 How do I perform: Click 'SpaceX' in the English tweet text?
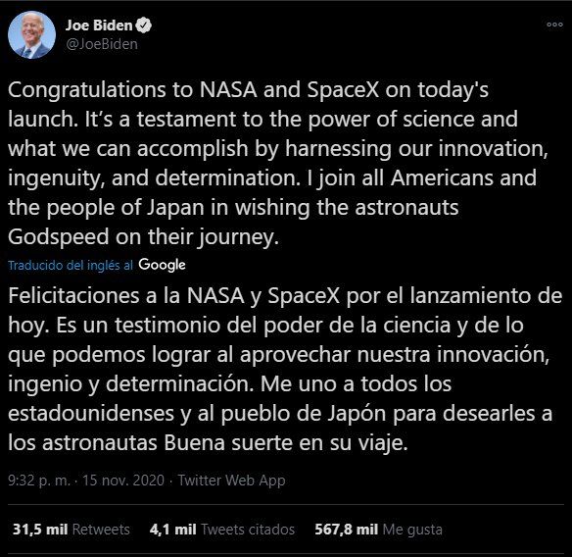[x=343, y=90]
